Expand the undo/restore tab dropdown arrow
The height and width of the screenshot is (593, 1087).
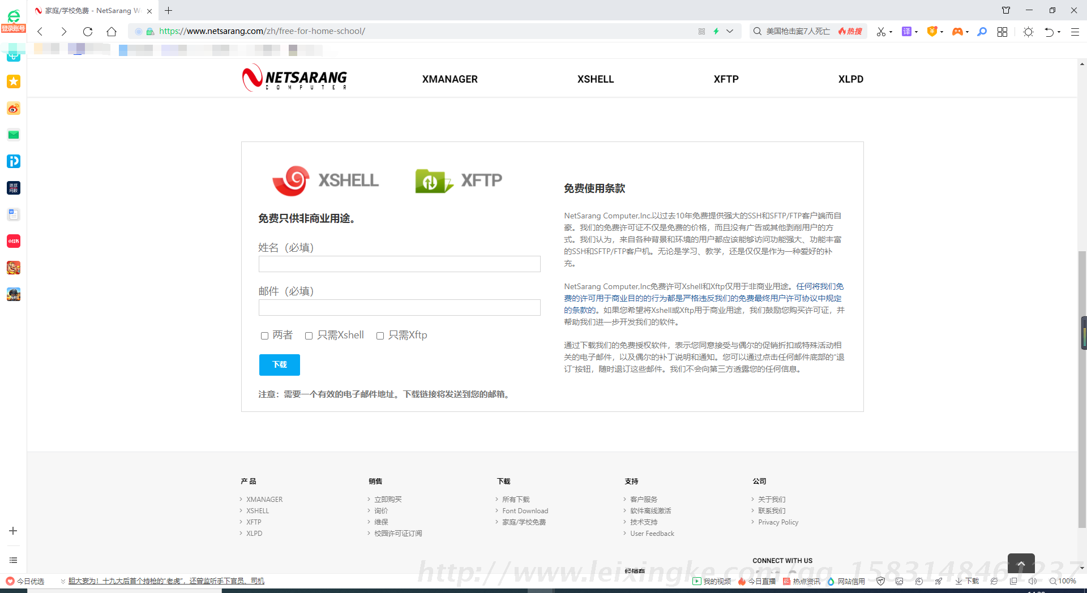pyautogui.click(x=1059, y=32)
